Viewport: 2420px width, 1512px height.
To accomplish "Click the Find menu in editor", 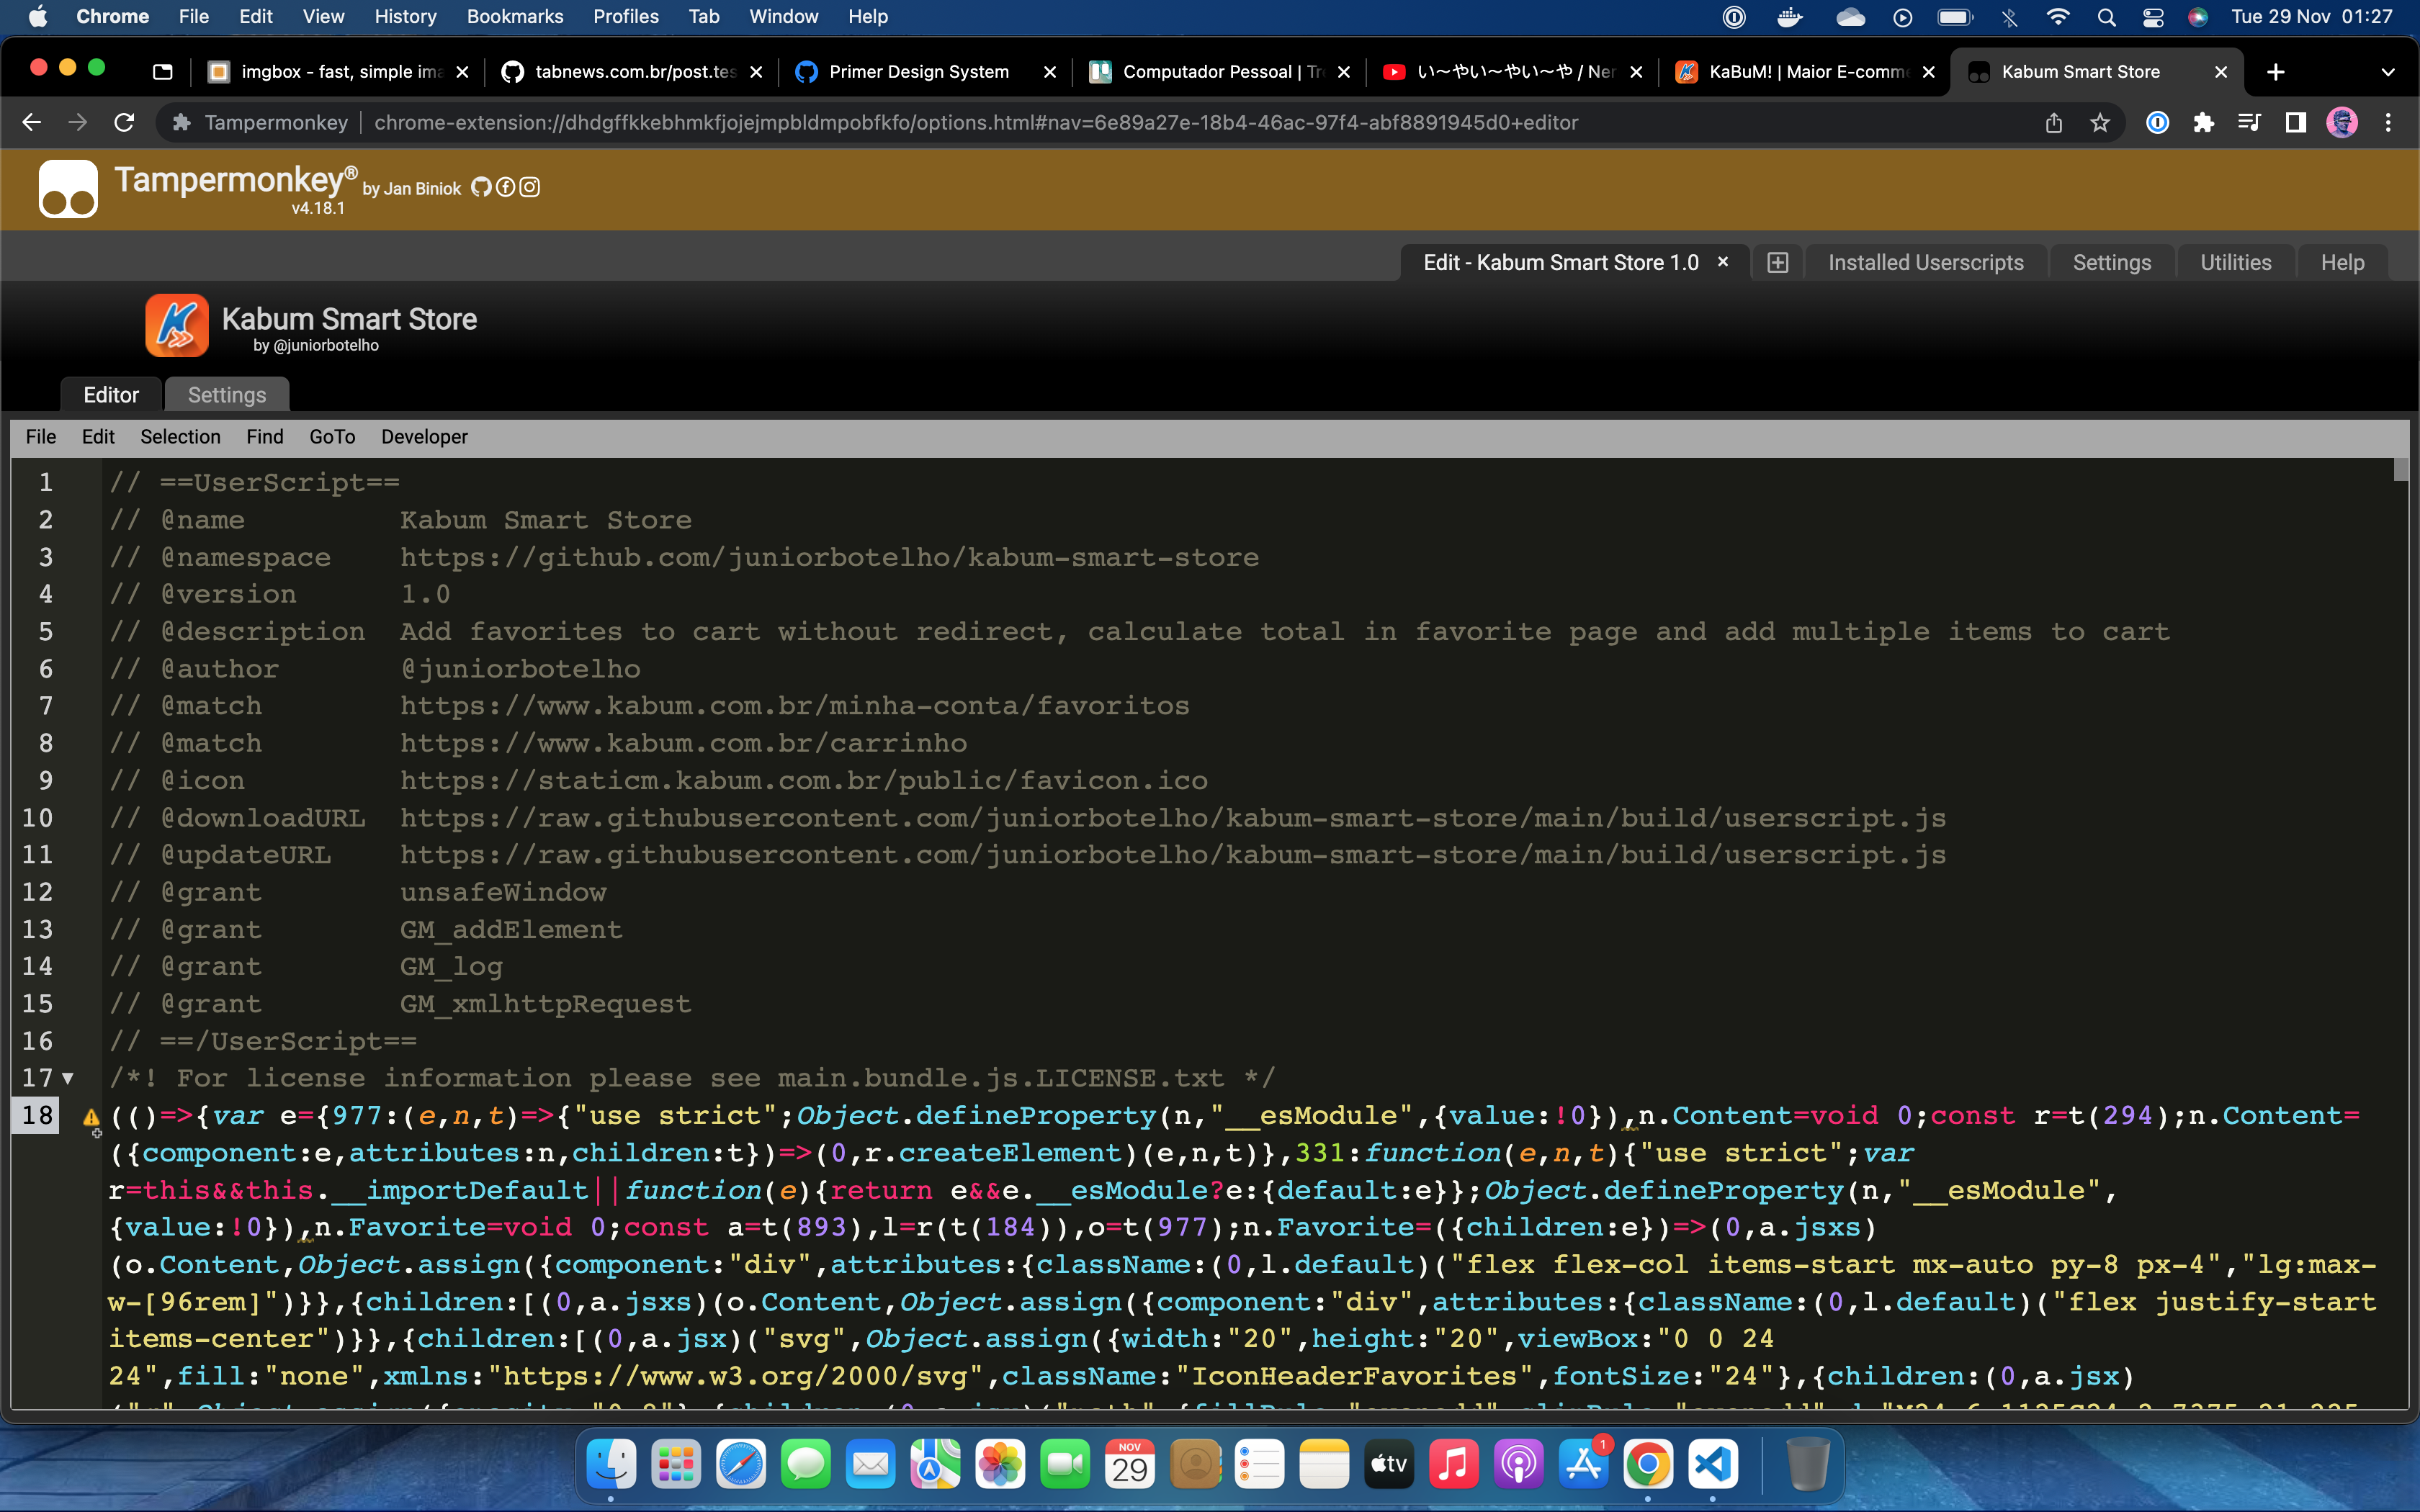I will (x=265, y=436).
